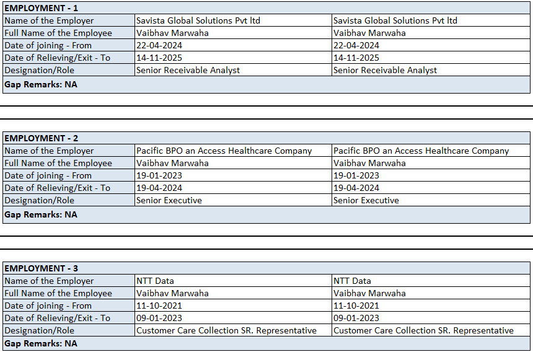Click 'Name of the Employer' label in EMPLOYMENT - 2
The width and height of the screenshot is (533, 352).
coord(69,151)
